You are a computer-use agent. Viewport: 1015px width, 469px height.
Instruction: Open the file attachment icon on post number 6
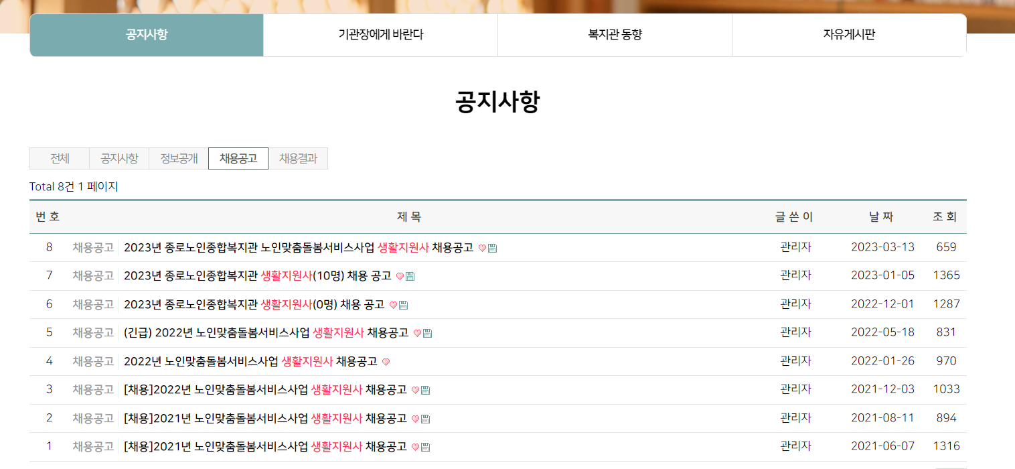(402, 304)
